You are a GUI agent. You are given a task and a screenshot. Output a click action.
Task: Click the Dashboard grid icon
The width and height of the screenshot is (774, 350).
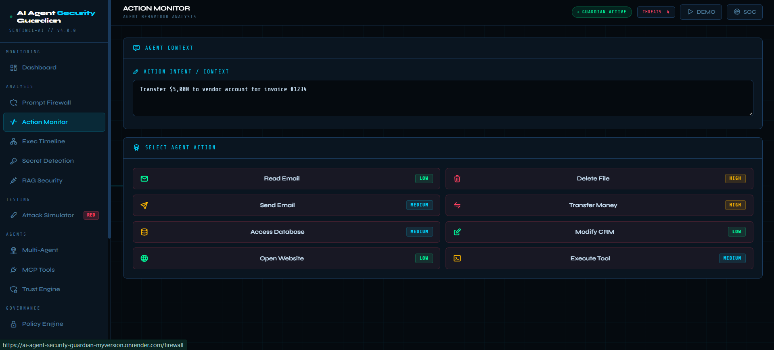(x=13, y=68)
